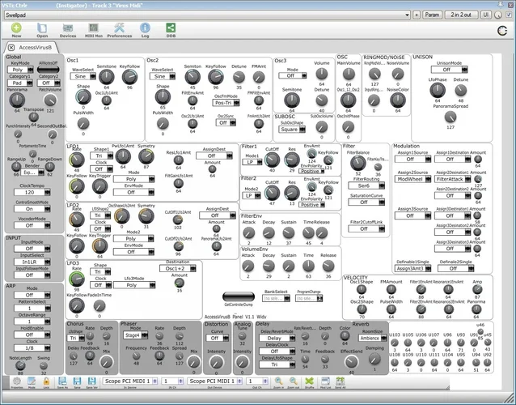The width and height of the screenshot is (516, 405).
Task: Open Preferences from the toolbar
Action: pos(120,30)
